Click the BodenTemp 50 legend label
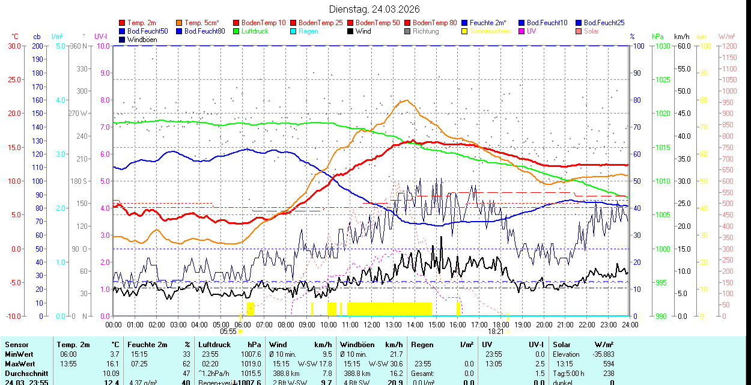This screenshot has height=385, width=751. 378,23
